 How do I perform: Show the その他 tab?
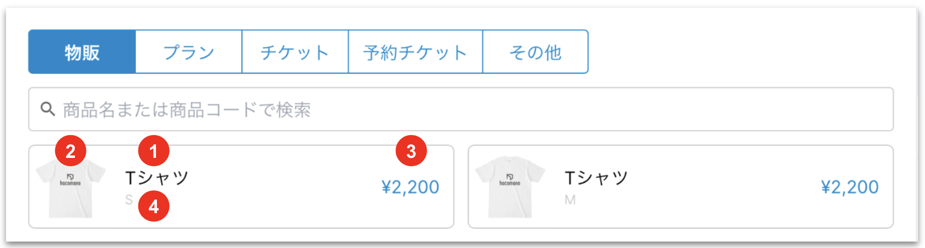(x=535, y=52)
